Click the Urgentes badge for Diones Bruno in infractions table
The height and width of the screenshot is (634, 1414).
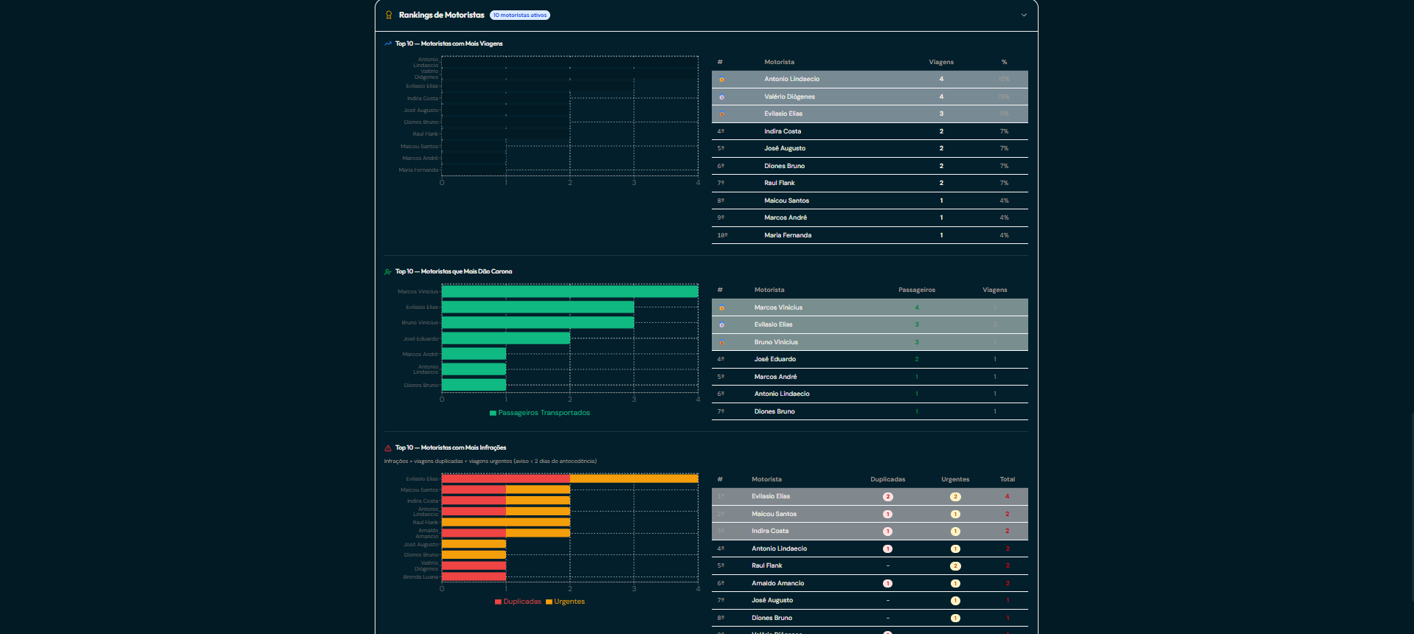tap(955, 618)
